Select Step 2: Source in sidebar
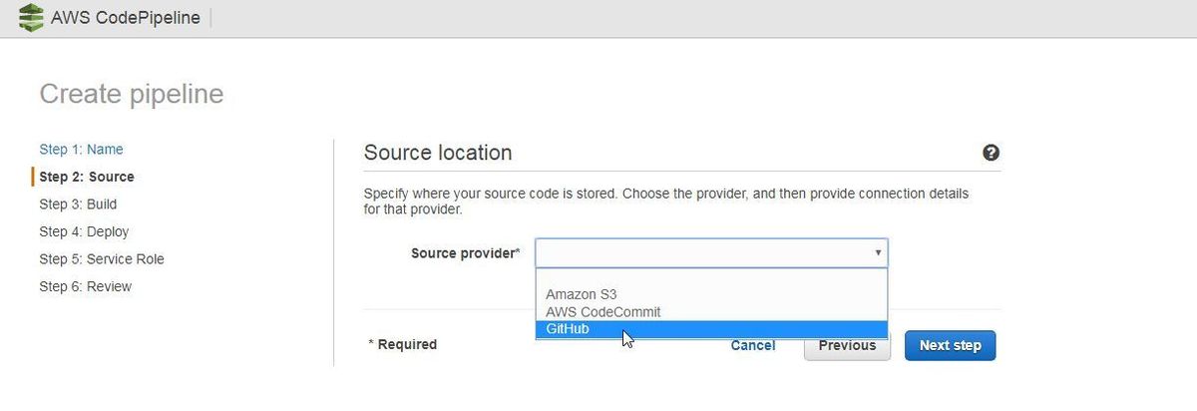Image resolution: width=1197 pixels, height=411 pixels. click(86, 177)
